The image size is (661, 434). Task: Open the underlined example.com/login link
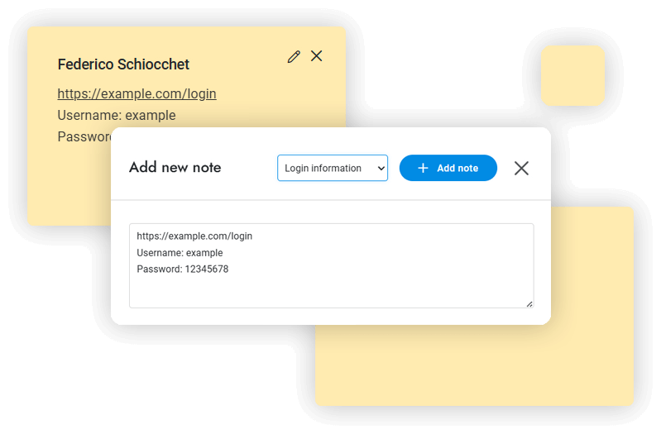(137, 94)
